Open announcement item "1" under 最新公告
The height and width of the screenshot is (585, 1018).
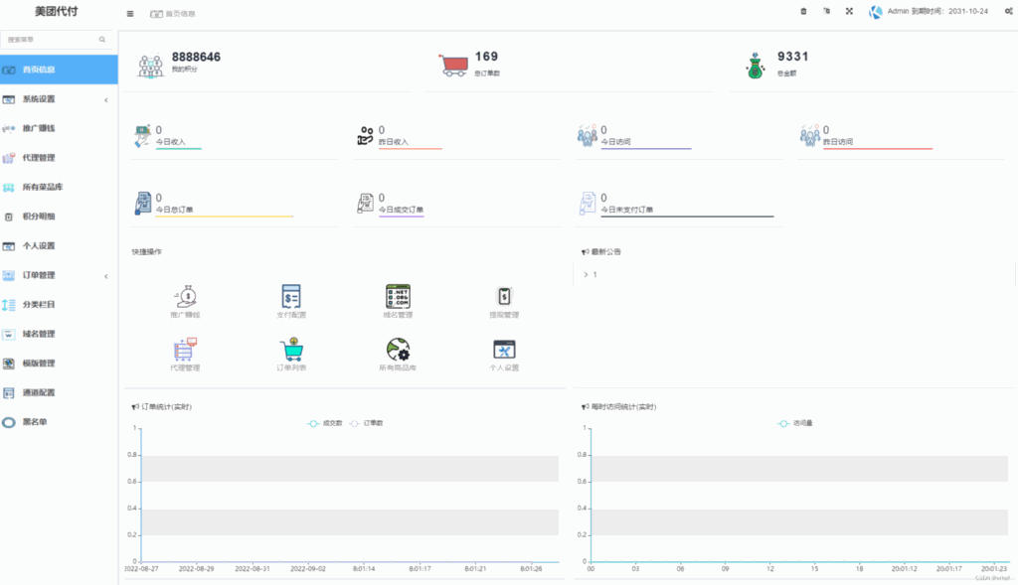pyautogui.click(x=594, y=274)
